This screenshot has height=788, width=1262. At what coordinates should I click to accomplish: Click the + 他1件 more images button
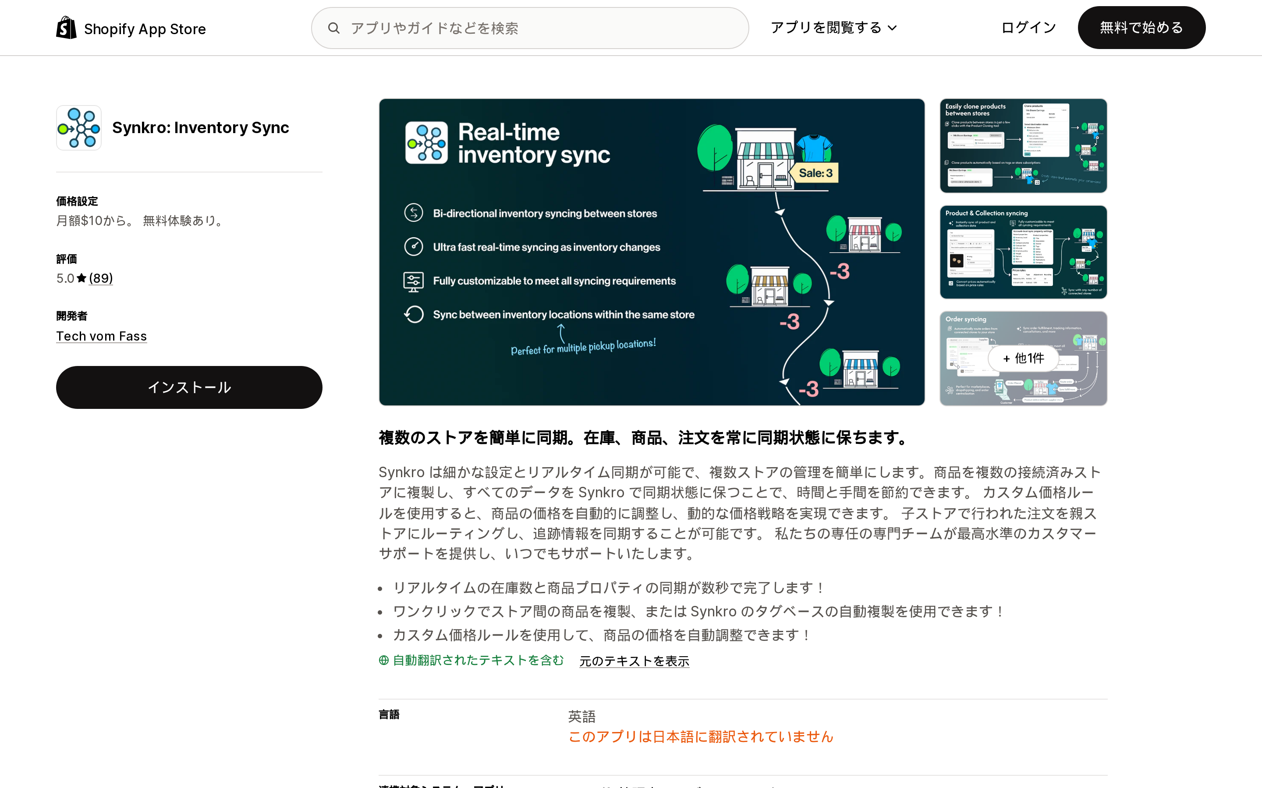1023,359
